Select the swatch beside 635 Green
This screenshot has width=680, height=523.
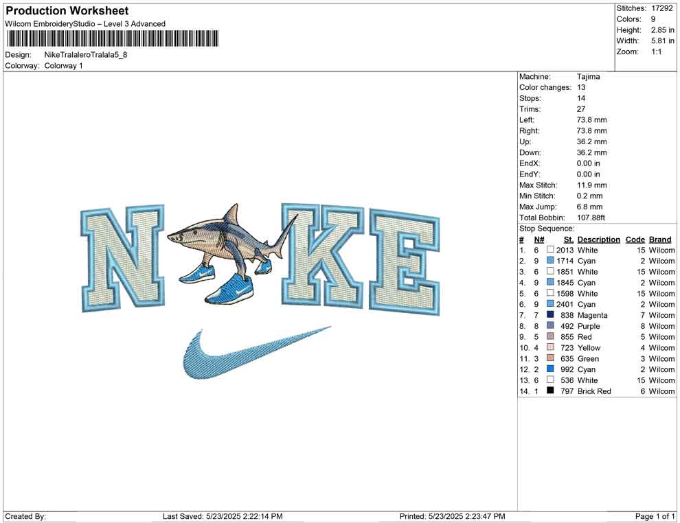click(550, 358)
